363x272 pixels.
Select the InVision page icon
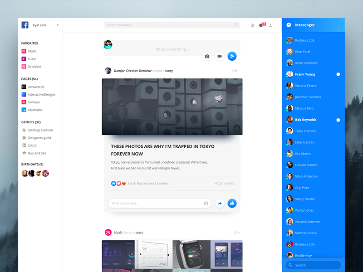(x=25, y=102)
